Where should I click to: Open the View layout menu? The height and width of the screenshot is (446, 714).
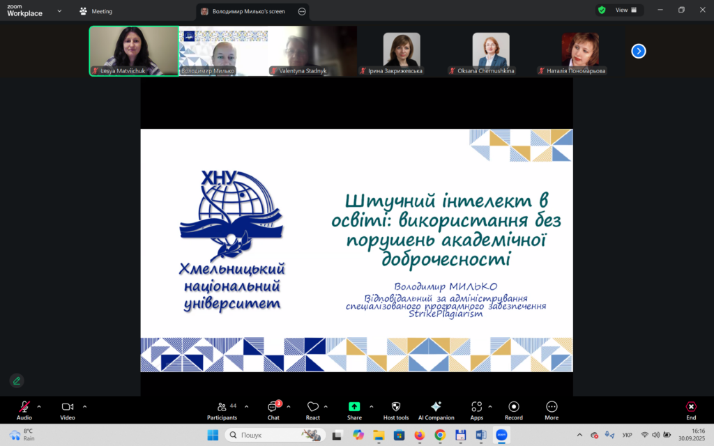620,10
